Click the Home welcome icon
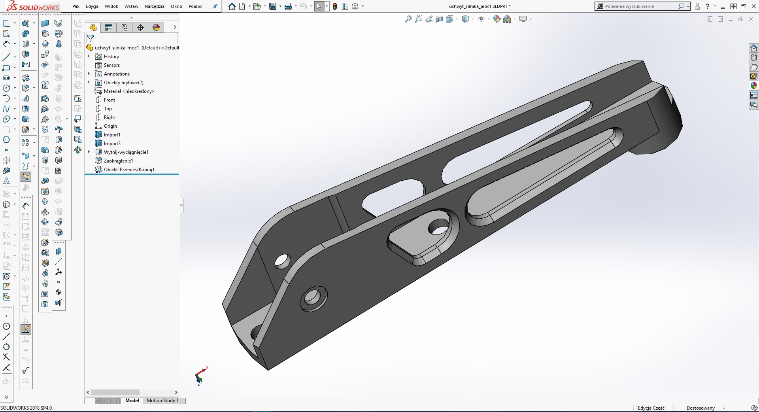The height and width of the screenshot is (412, 759). (x=232, y=6)
